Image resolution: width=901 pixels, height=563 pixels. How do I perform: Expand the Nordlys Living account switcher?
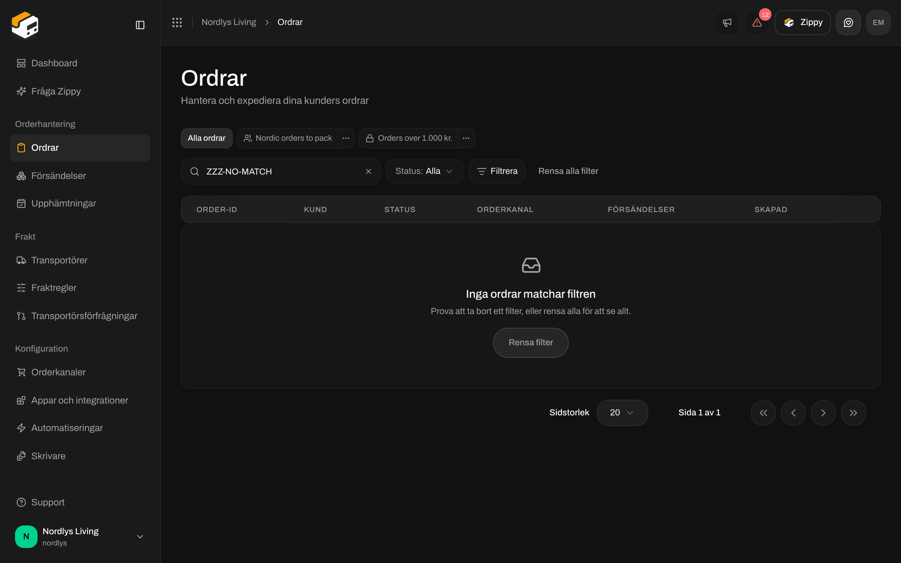point(80,536)
